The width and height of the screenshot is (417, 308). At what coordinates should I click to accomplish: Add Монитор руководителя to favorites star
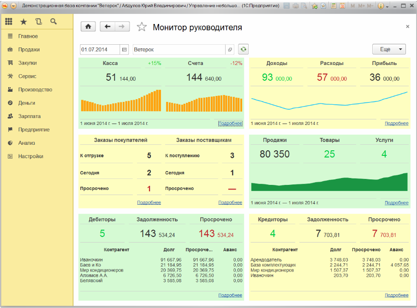(x=142, y=27)
